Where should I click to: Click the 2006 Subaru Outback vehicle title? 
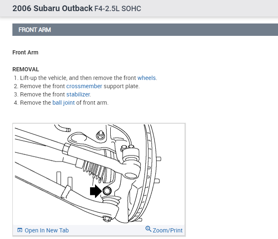[x=52, y=9]
